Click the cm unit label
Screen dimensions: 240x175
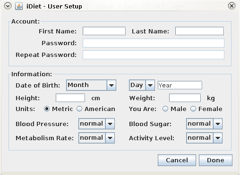(95, 98)
